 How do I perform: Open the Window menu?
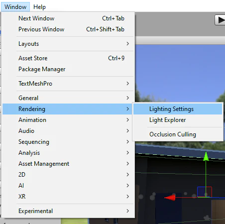point(15,7)
